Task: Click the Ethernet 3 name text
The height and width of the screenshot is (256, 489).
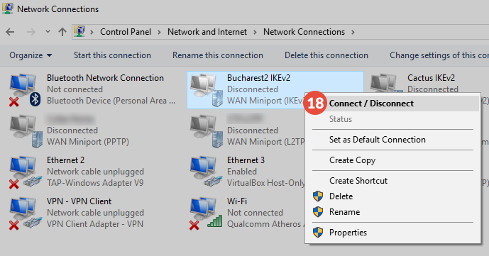Action: coord(246,160)
